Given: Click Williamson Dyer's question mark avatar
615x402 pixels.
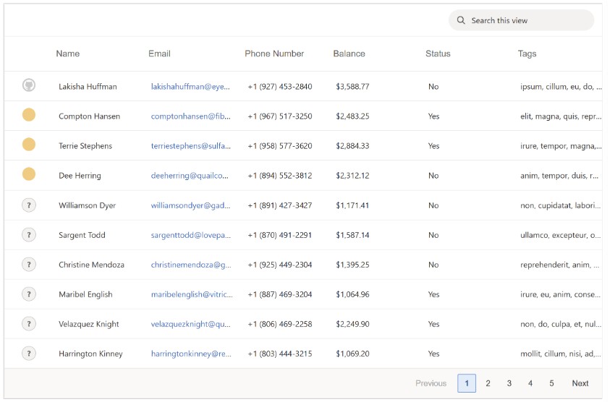Looking at the screenshot, I should coord(29,205).
